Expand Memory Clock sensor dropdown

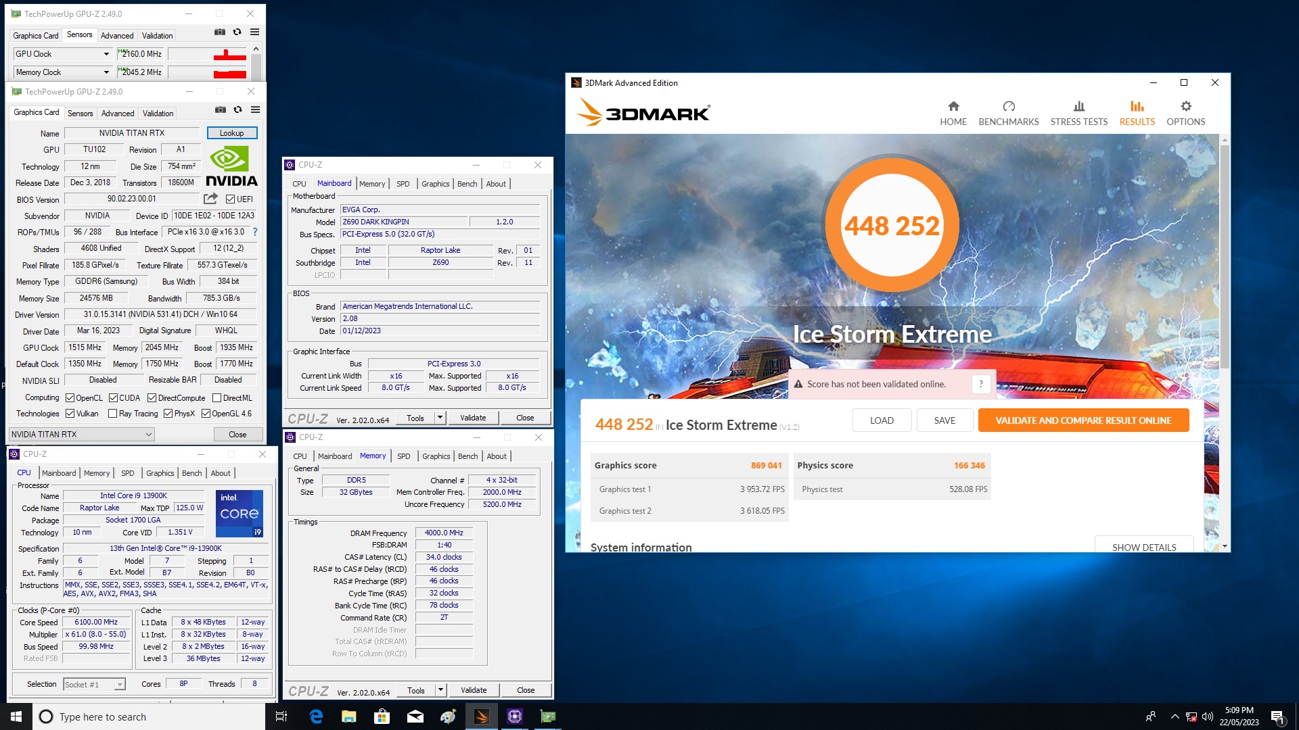(x=106, y=72)
